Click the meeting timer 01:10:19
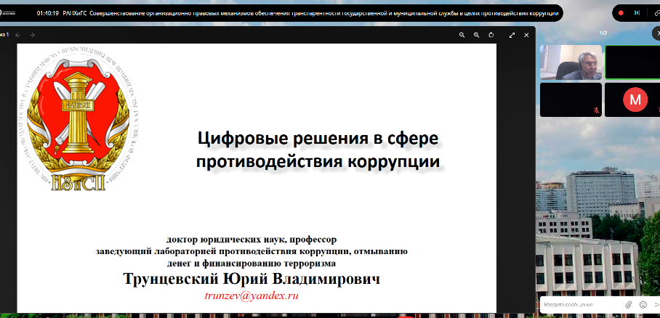 (47, 13)
